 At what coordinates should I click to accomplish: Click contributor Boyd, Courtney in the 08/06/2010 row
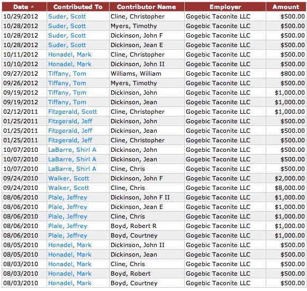[134, 235]
